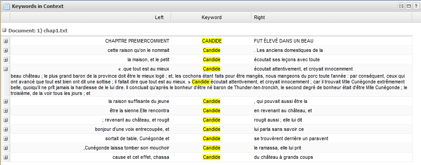Click highlighted Candide in expanded context text

pyautogui.click(x=201, y=82)
